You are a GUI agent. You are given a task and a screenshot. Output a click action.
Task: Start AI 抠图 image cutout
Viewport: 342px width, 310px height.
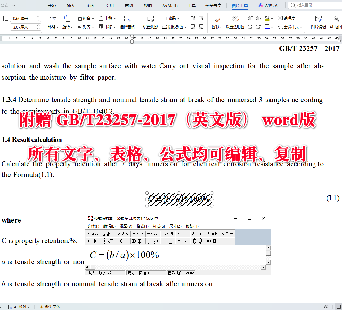pyautogui.click(x=336, y=22)
